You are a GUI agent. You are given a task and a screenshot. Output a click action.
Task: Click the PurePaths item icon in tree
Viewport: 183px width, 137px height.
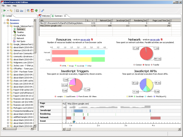pyautogui.click(x=15, y=35)
